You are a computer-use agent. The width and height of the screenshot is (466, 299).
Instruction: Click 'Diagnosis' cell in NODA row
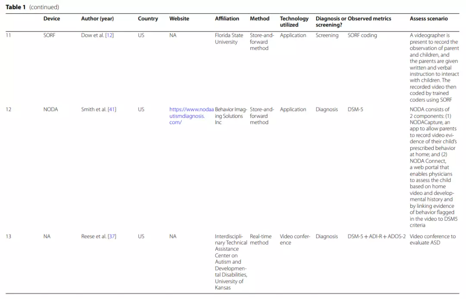[x=327, y=109]
